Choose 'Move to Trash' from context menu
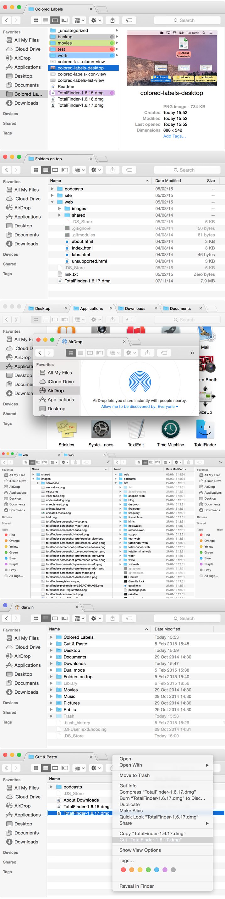This screenshot has width=225, height=899. point(134,775)
